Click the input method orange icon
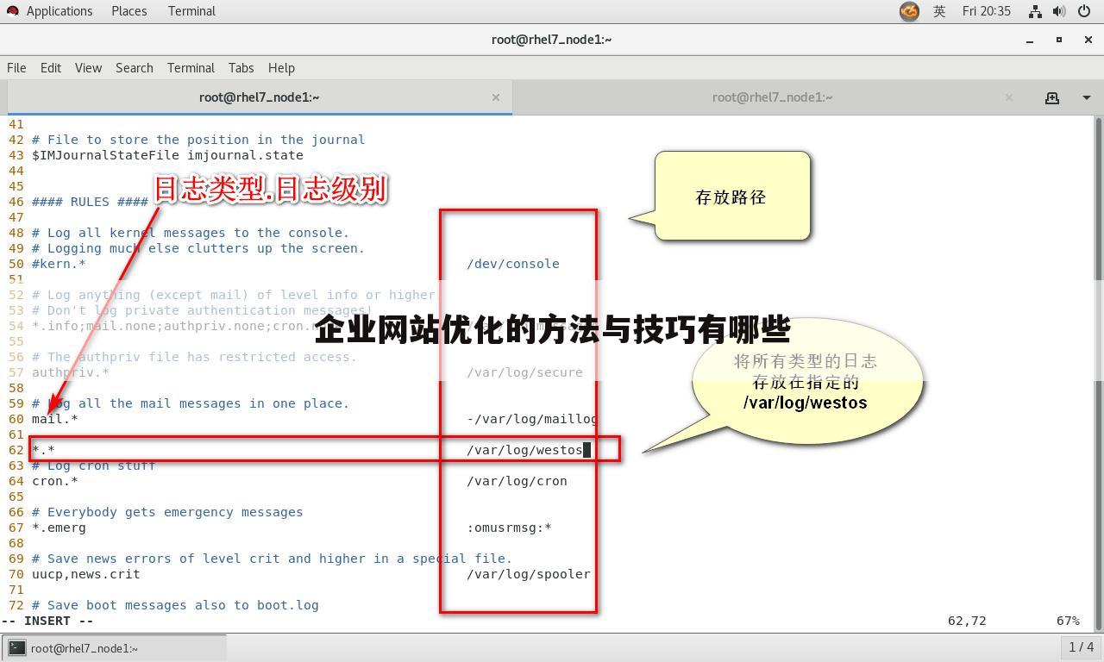 (909, 11)
